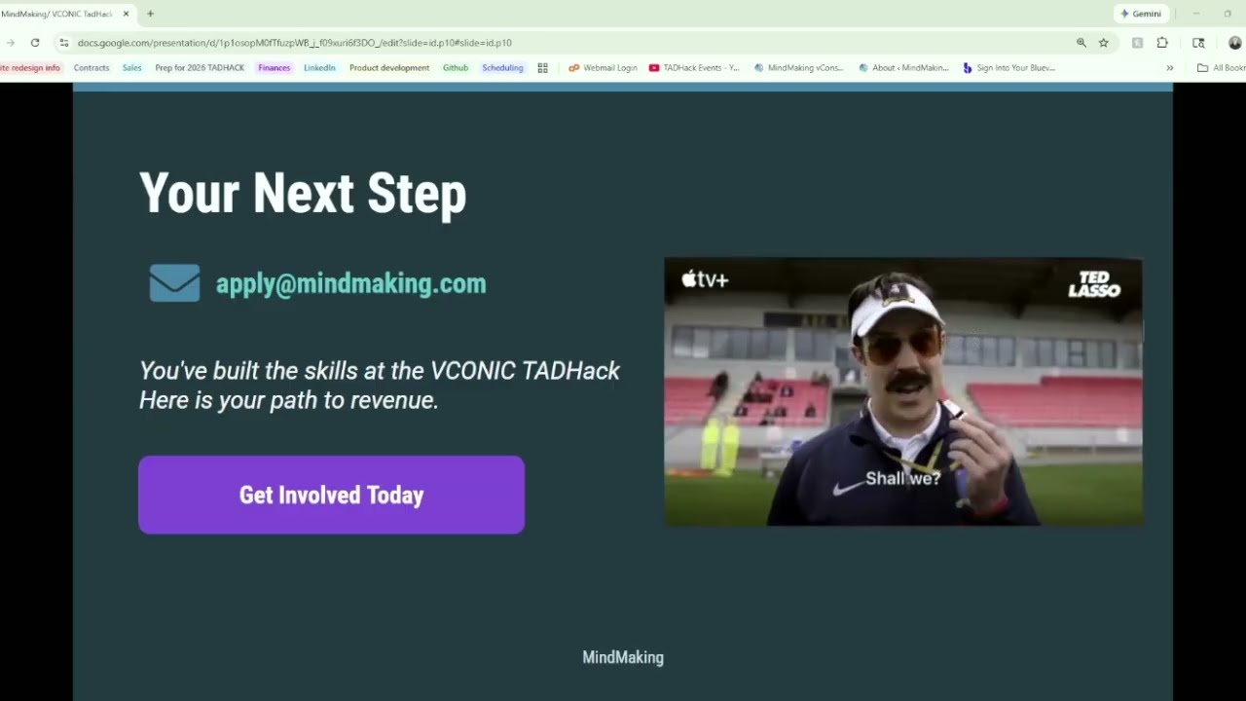Click the TED LASSO logo on the video
1246x701 pixels.
1094,283
